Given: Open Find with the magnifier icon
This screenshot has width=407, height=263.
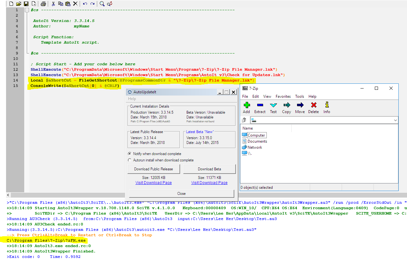Looking at the screenshot, I should 102,4.
